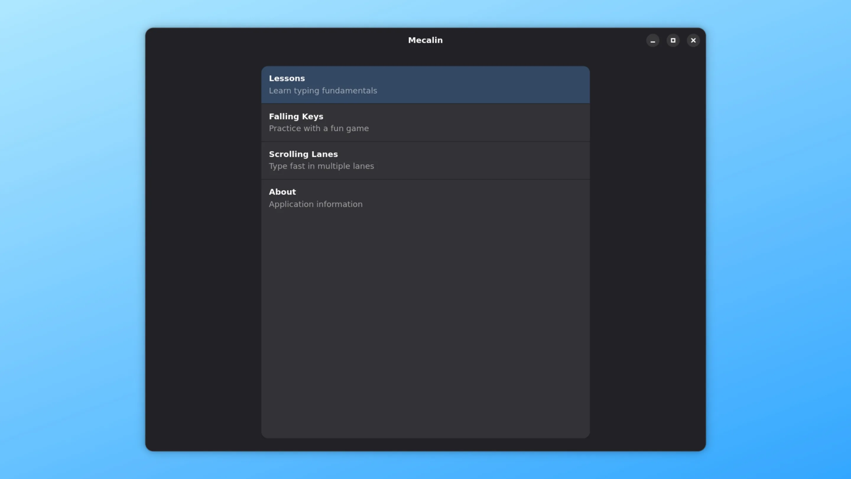Image resolution: width=851 pixels, height=479 pixels.
Task: Click the 'Learn typing fundamentals' subtitle
Action: 322,90
